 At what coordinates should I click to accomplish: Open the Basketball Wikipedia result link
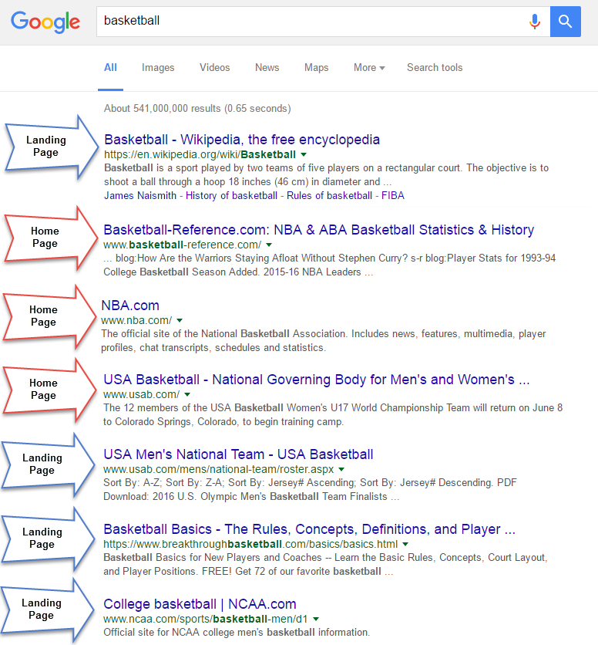(242, 140)
